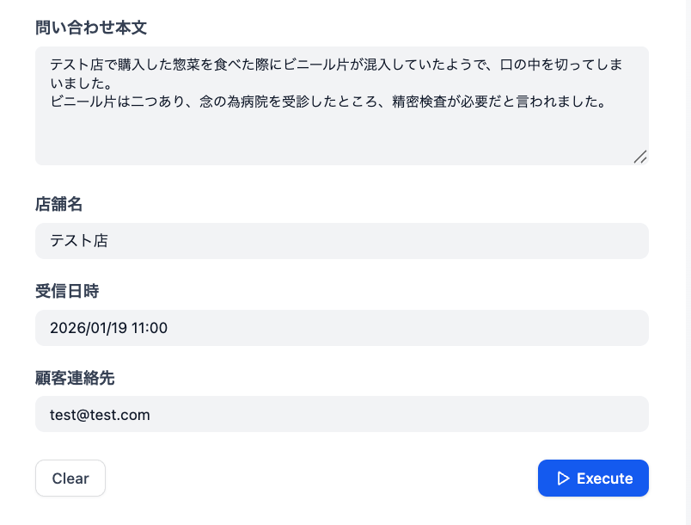The height and width of the screenshot is (525, 691).
Task: Click the text line reading いました。
Action: click(81, 84)
